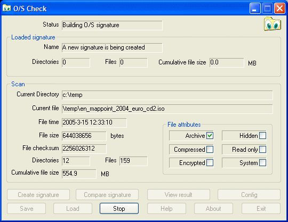Screen dimensions: 288x222
Task: Click the Loaded signature cumulative size field 0.0
Action: click(227, 63)
